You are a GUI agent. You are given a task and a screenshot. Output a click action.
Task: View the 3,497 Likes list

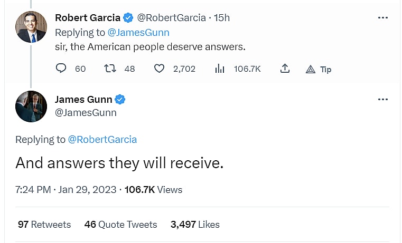click(195, 225)
